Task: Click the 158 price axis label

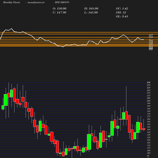Action: [149, 124]
